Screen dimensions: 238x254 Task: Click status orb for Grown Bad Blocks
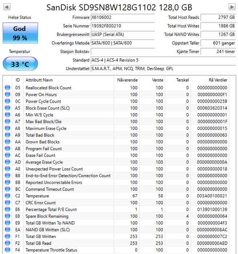pos(8,142)
